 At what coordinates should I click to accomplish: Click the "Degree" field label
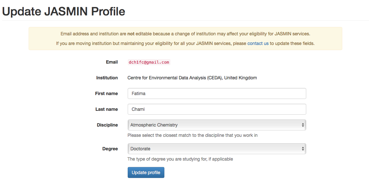[110, 149]
